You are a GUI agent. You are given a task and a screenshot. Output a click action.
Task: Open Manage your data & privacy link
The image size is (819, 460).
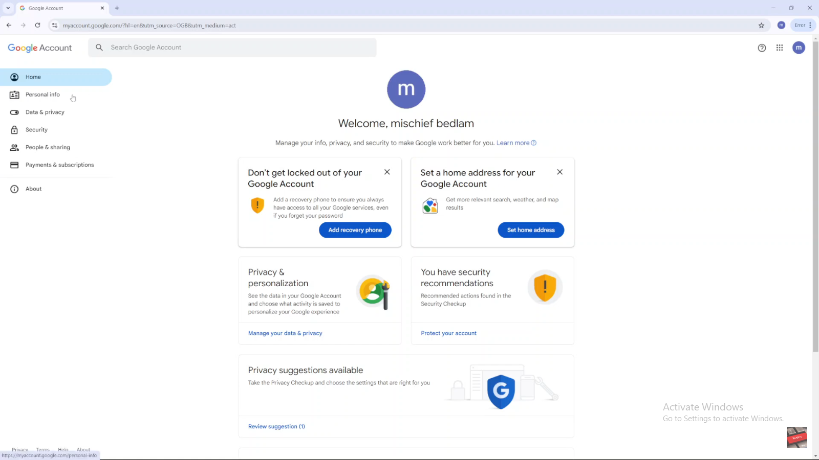pyautogui.click(x=285, y=333)
